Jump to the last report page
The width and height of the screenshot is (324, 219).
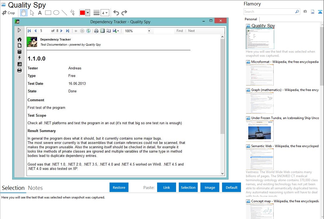[x=67, y=31]
